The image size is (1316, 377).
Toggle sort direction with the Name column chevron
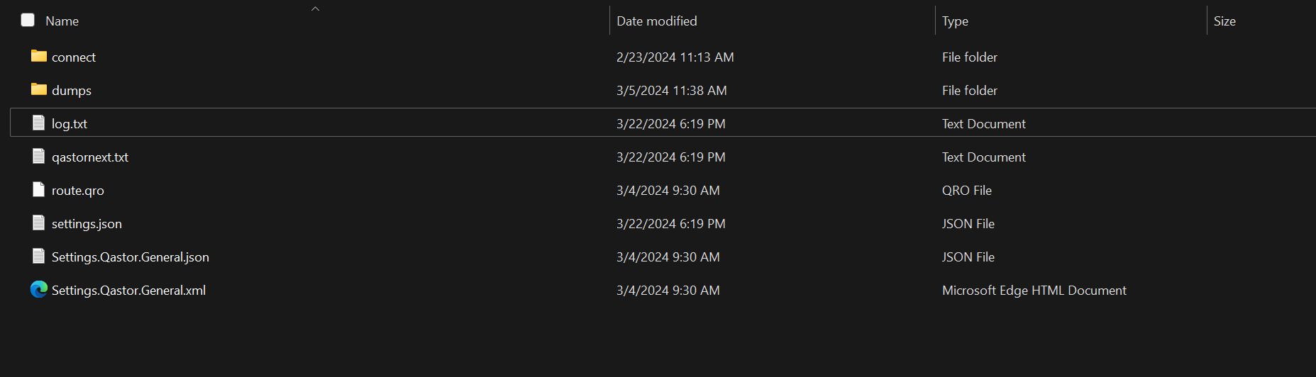pyautogui.click(x=316, y=9)
